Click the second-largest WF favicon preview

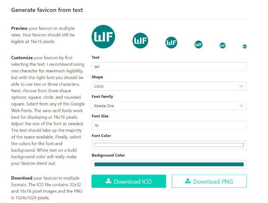[x=140, y=40]
